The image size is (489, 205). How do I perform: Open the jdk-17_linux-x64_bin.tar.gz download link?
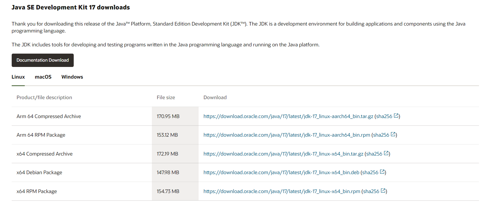(x=283, y=154)
